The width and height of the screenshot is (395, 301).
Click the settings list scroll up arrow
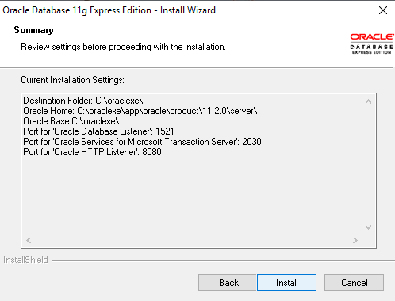[368, 101]
